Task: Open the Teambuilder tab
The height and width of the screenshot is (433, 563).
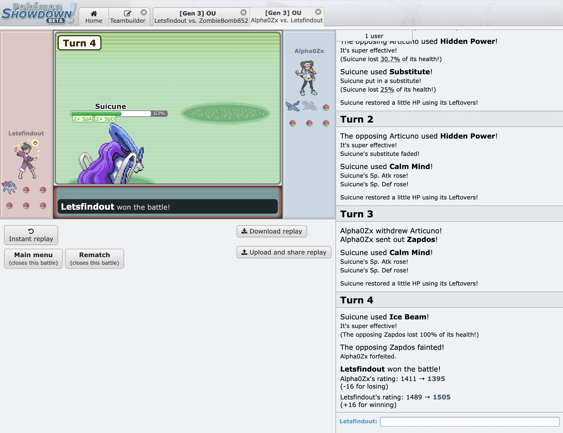Action: 128,17
